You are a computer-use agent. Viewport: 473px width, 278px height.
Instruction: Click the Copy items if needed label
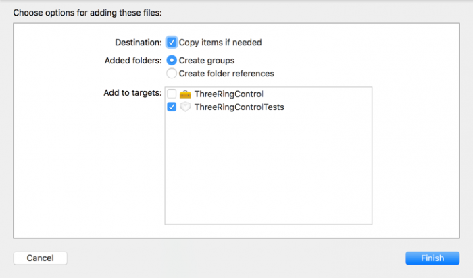tap(220, 43)
